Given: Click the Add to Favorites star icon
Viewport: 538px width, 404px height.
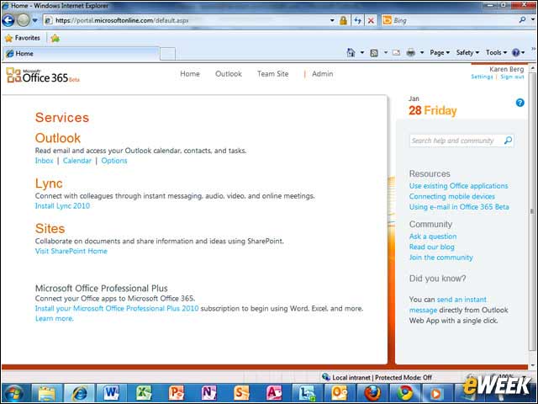Looking at the screenshot, I should click(x=55, y=38).
